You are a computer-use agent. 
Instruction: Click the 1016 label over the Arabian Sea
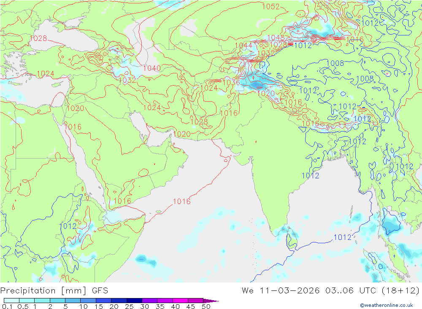[181, 201]
